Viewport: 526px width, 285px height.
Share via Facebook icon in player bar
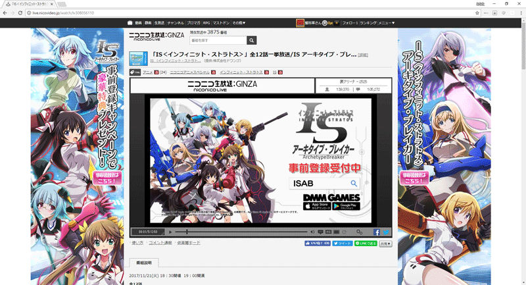[377, 232]
